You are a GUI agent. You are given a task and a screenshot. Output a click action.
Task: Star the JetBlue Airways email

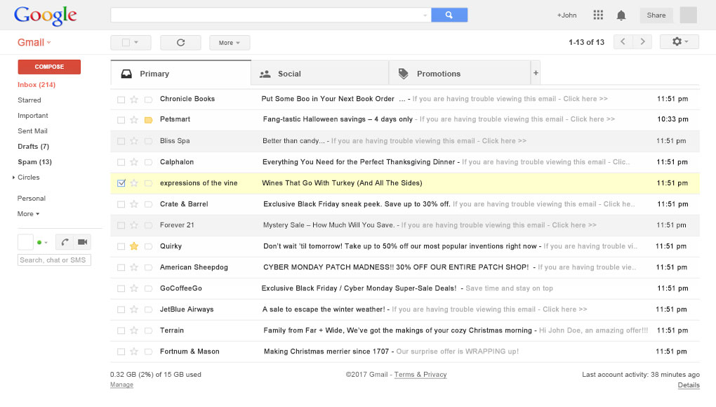coord(134,309)
